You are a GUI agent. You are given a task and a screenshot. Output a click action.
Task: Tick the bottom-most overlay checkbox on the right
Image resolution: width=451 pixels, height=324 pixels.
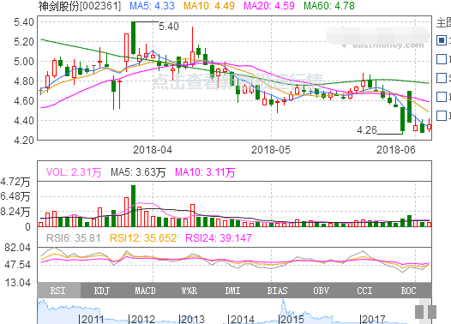point(442,116)
